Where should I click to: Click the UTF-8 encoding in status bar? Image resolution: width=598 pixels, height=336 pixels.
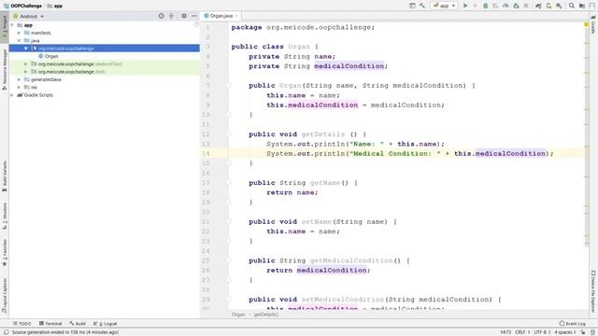(542, 332)
